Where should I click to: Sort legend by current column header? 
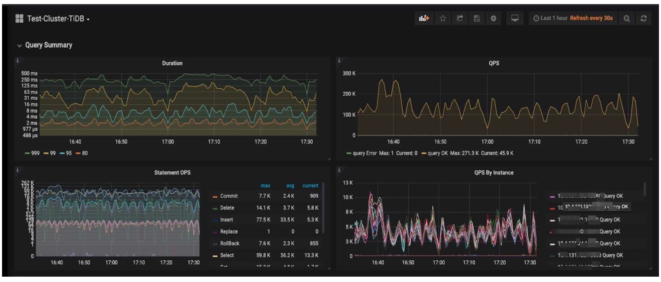point(310,186)
